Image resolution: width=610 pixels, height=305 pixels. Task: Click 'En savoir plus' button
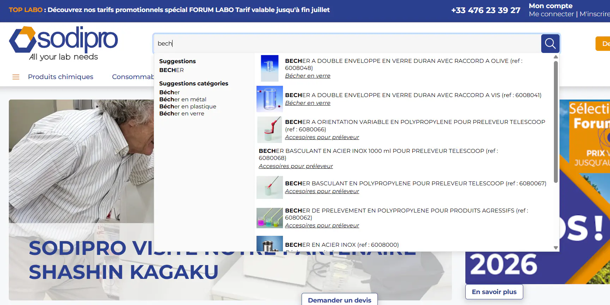coord(494,292)
